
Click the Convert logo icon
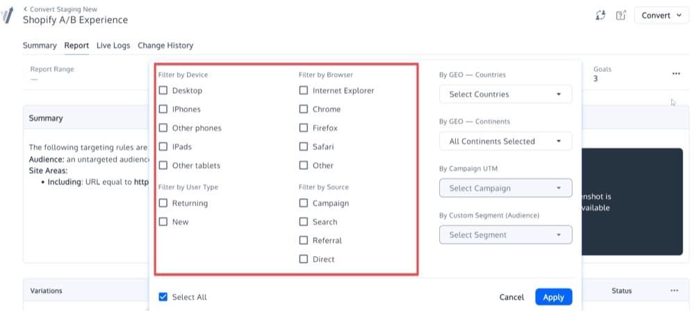(8, 15)
